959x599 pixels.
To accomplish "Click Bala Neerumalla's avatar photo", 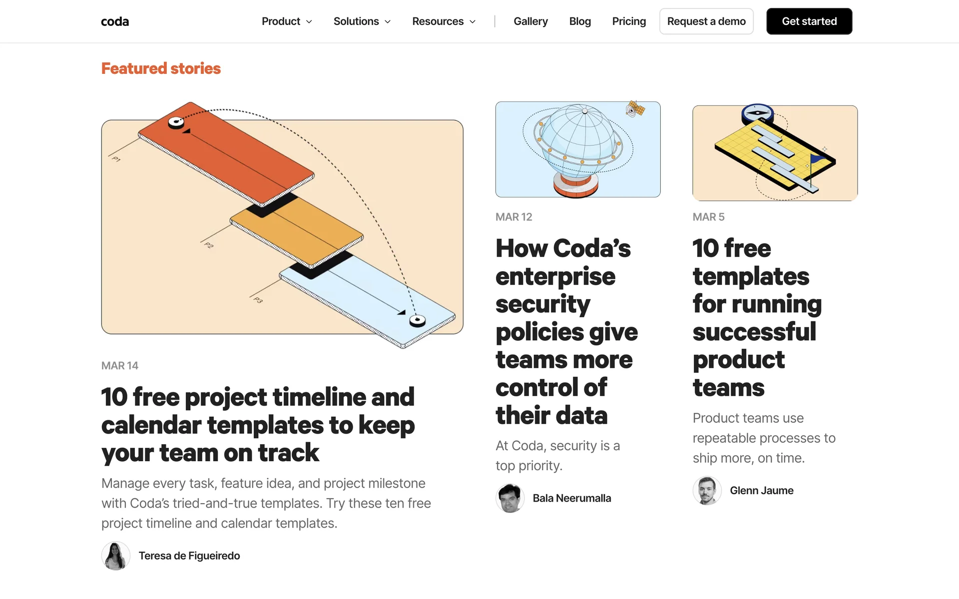I will coord(510,498).
